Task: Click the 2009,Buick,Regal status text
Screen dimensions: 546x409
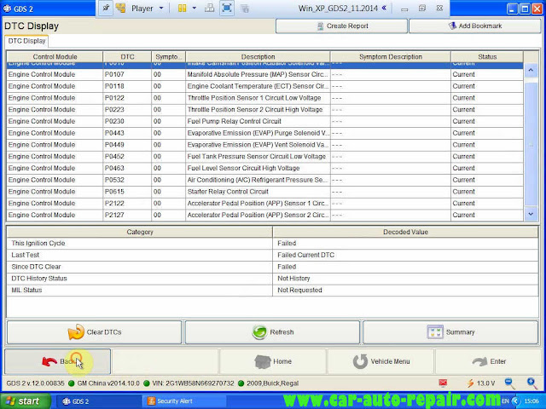Action: click(x=273, y=383)
